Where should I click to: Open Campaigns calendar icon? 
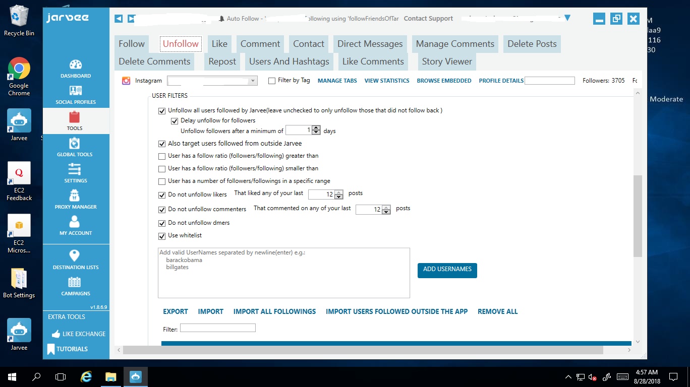(75, 282)
